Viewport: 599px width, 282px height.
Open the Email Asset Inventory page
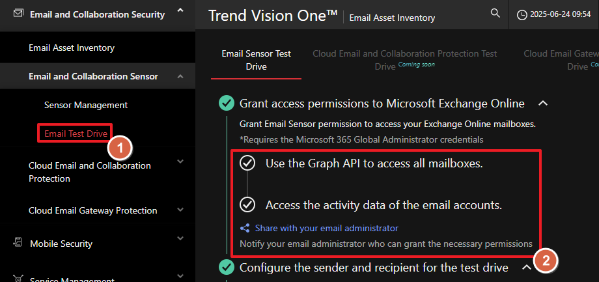tap(72, 48)
